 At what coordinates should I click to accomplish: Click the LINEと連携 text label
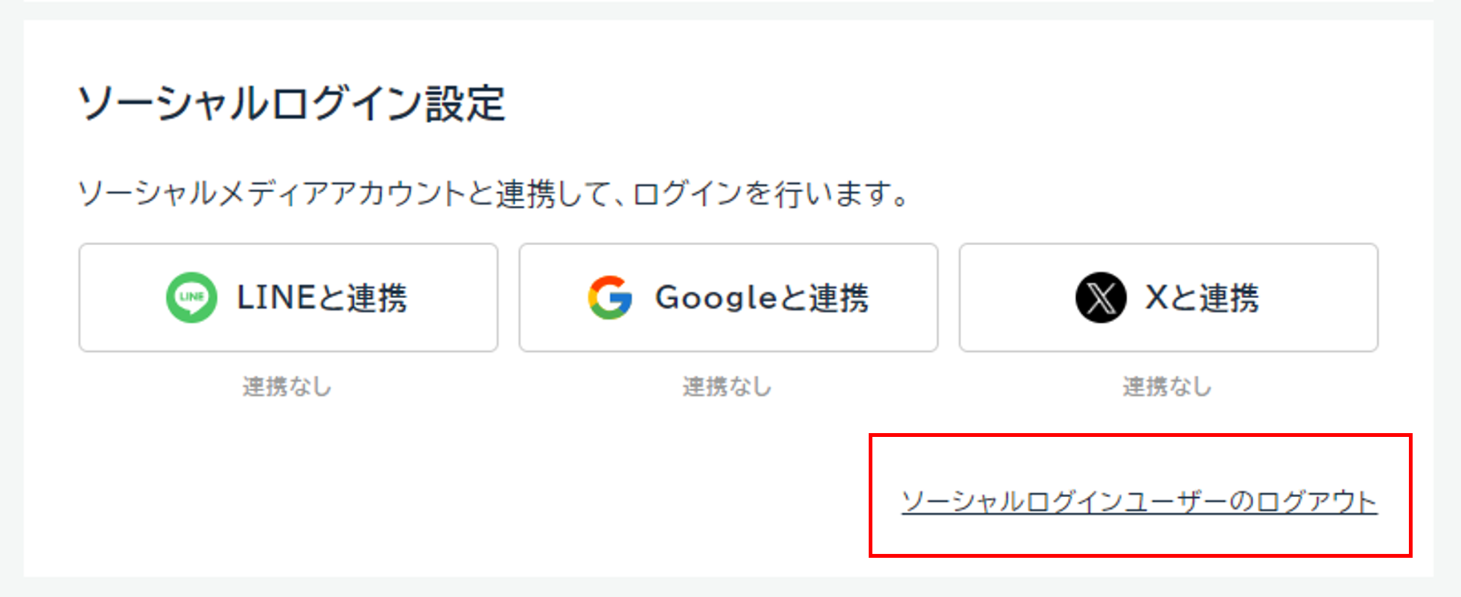click(322, 297)
